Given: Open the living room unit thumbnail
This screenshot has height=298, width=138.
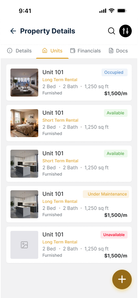Looking at the screenshot, I should 24,83.
